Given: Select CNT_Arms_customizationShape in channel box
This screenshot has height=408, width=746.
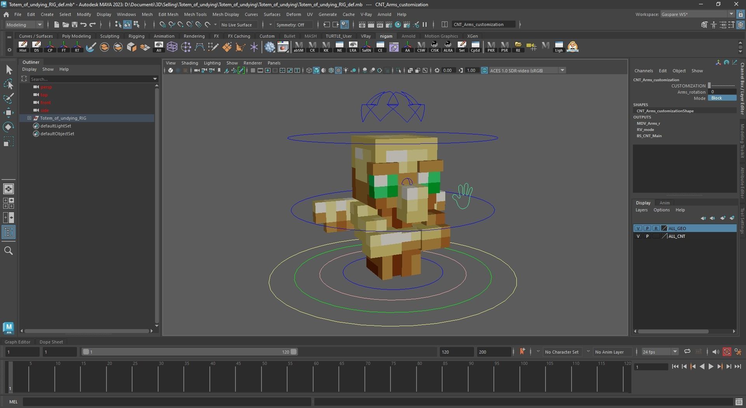Looking at the screenshot, I should [x=665, y=111].
